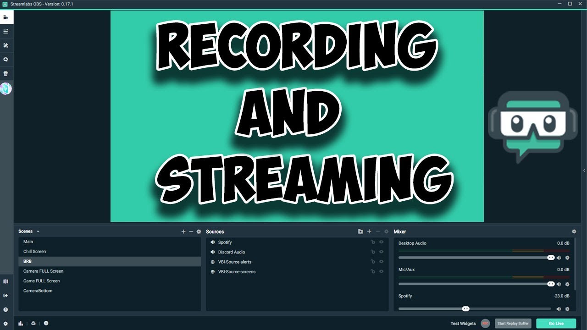Click the REC badge next to Test Widgets
Image resolution: width=587 pixels, height=330 pixels.
[485, 323]
